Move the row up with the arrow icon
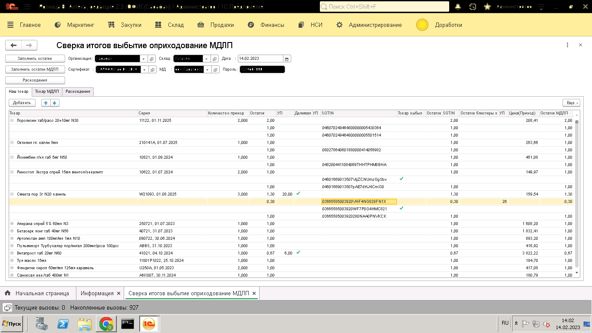 46,103
